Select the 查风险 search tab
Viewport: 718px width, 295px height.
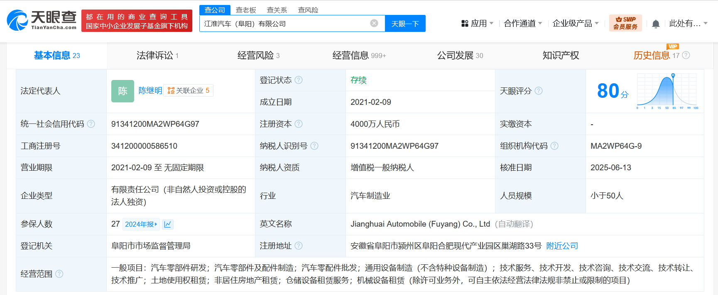click(x=308, y=10)
